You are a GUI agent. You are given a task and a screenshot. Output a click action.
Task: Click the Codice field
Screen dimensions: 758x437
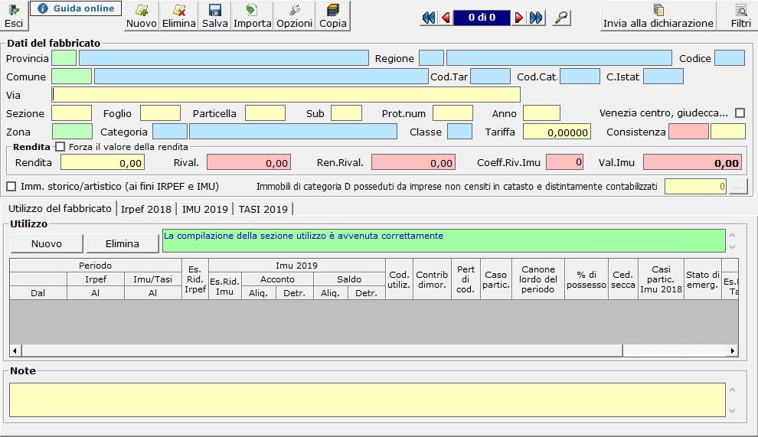[730, 58]
